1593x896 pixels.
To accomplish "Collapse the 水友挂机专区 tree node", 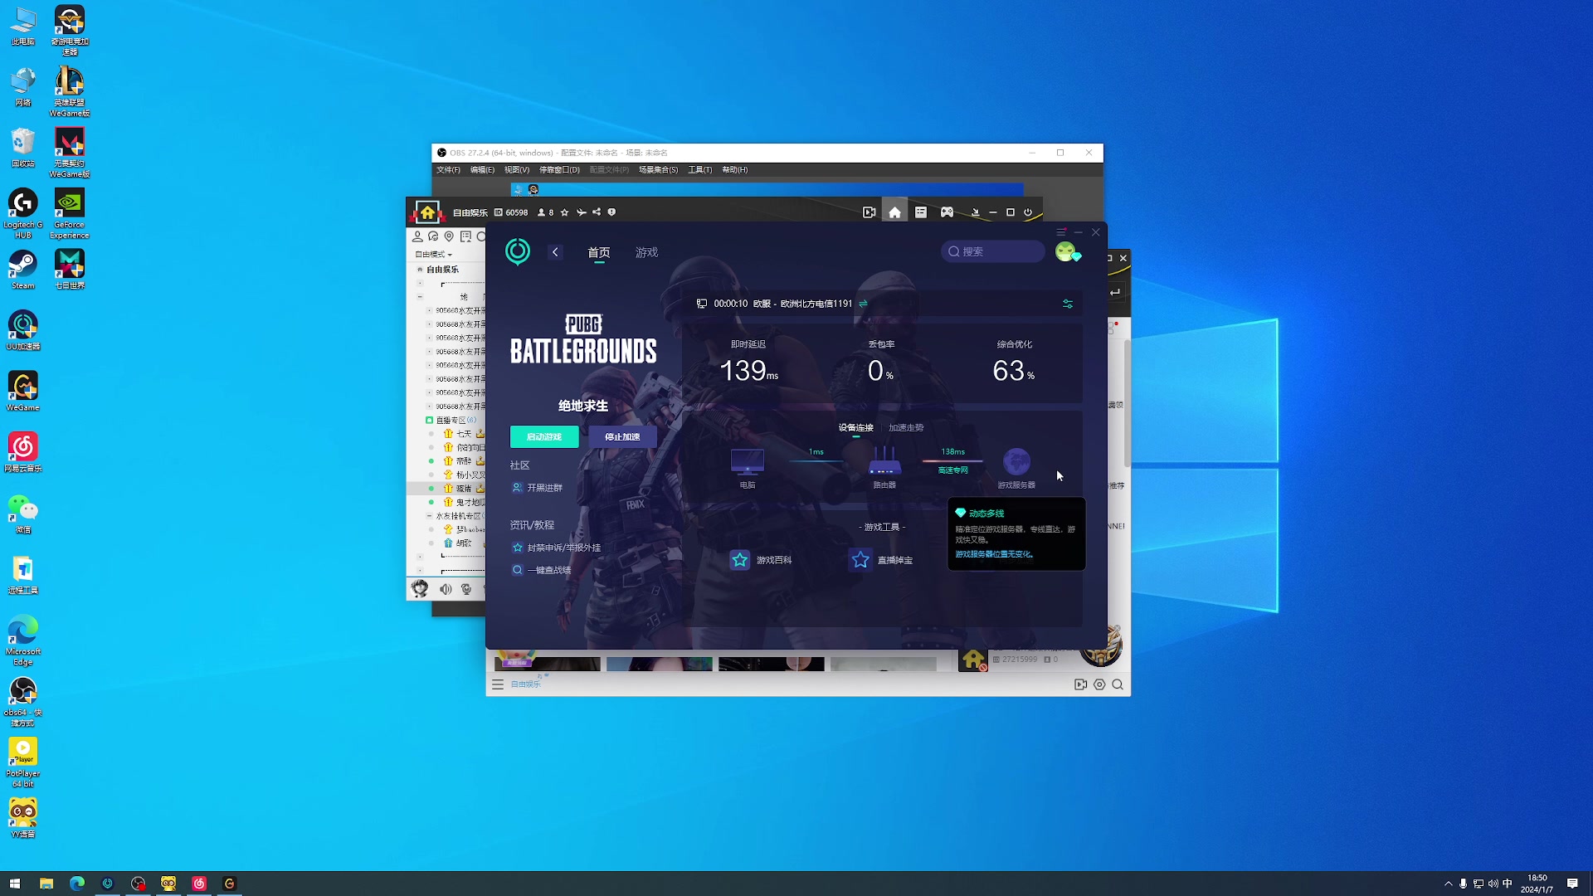I will click(430, 516).
